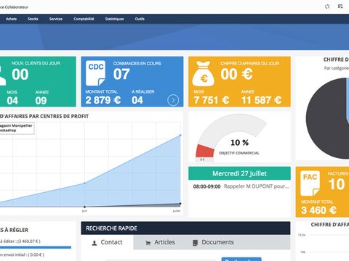Open the Stocks menu
Viewport: 349px width, 261px height.
point(33,19)
